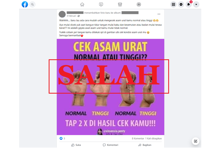Show the 8 Komentar comments
The width and height of the screenshot is (222, 148).
click(138, 139)
